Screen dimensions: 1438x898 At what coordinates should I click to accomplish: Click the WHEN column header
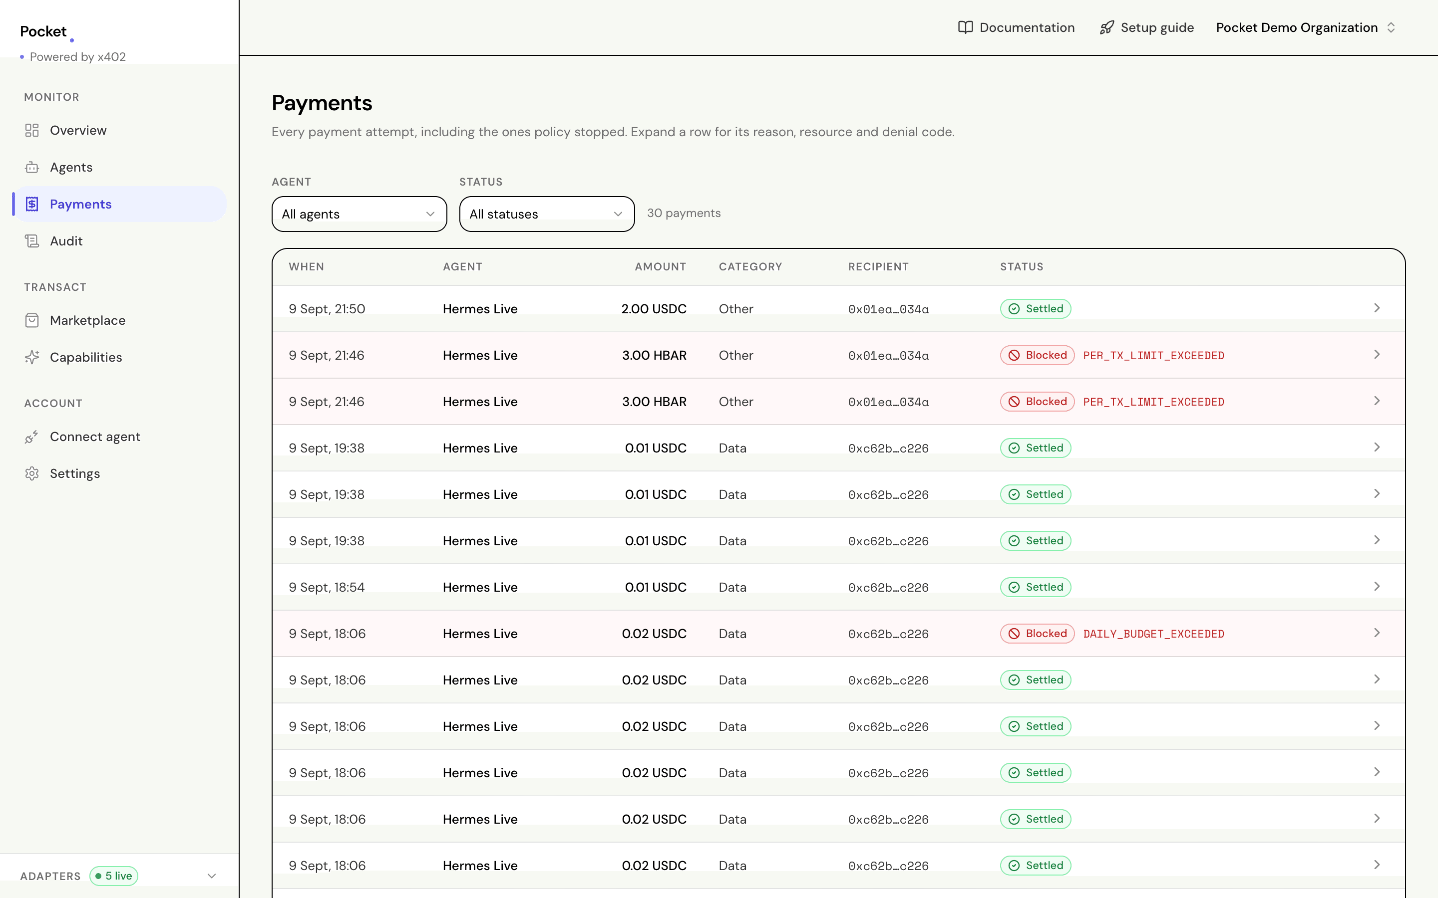307,267
